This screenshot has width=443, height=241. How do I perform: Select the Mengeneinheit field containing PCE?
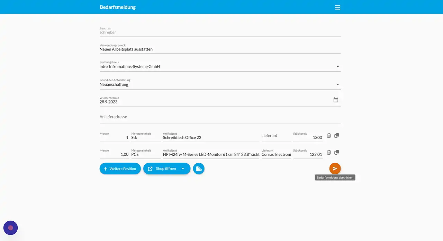146,154
